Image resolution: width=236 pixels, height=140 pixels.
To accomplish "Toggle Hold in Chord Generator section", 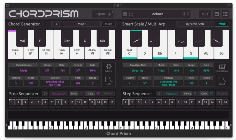I will 109,81.
